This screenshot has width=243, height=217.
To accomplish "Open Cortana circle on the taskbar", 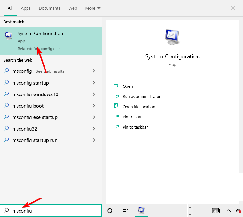I will click(110, 211).
